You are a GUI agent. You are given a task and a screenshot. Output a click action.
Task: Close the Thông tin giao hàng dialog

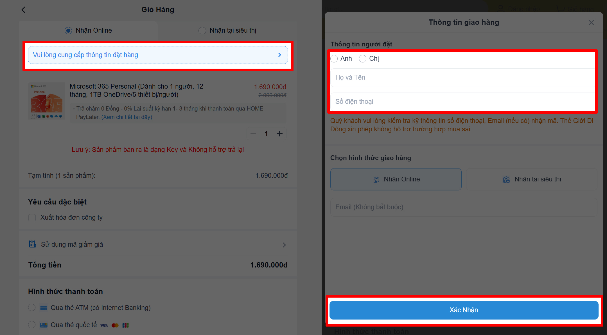591,23
